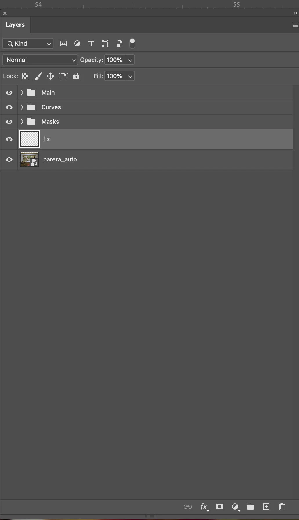Open the Normal blend mode dropdown

tap(40, 60)
